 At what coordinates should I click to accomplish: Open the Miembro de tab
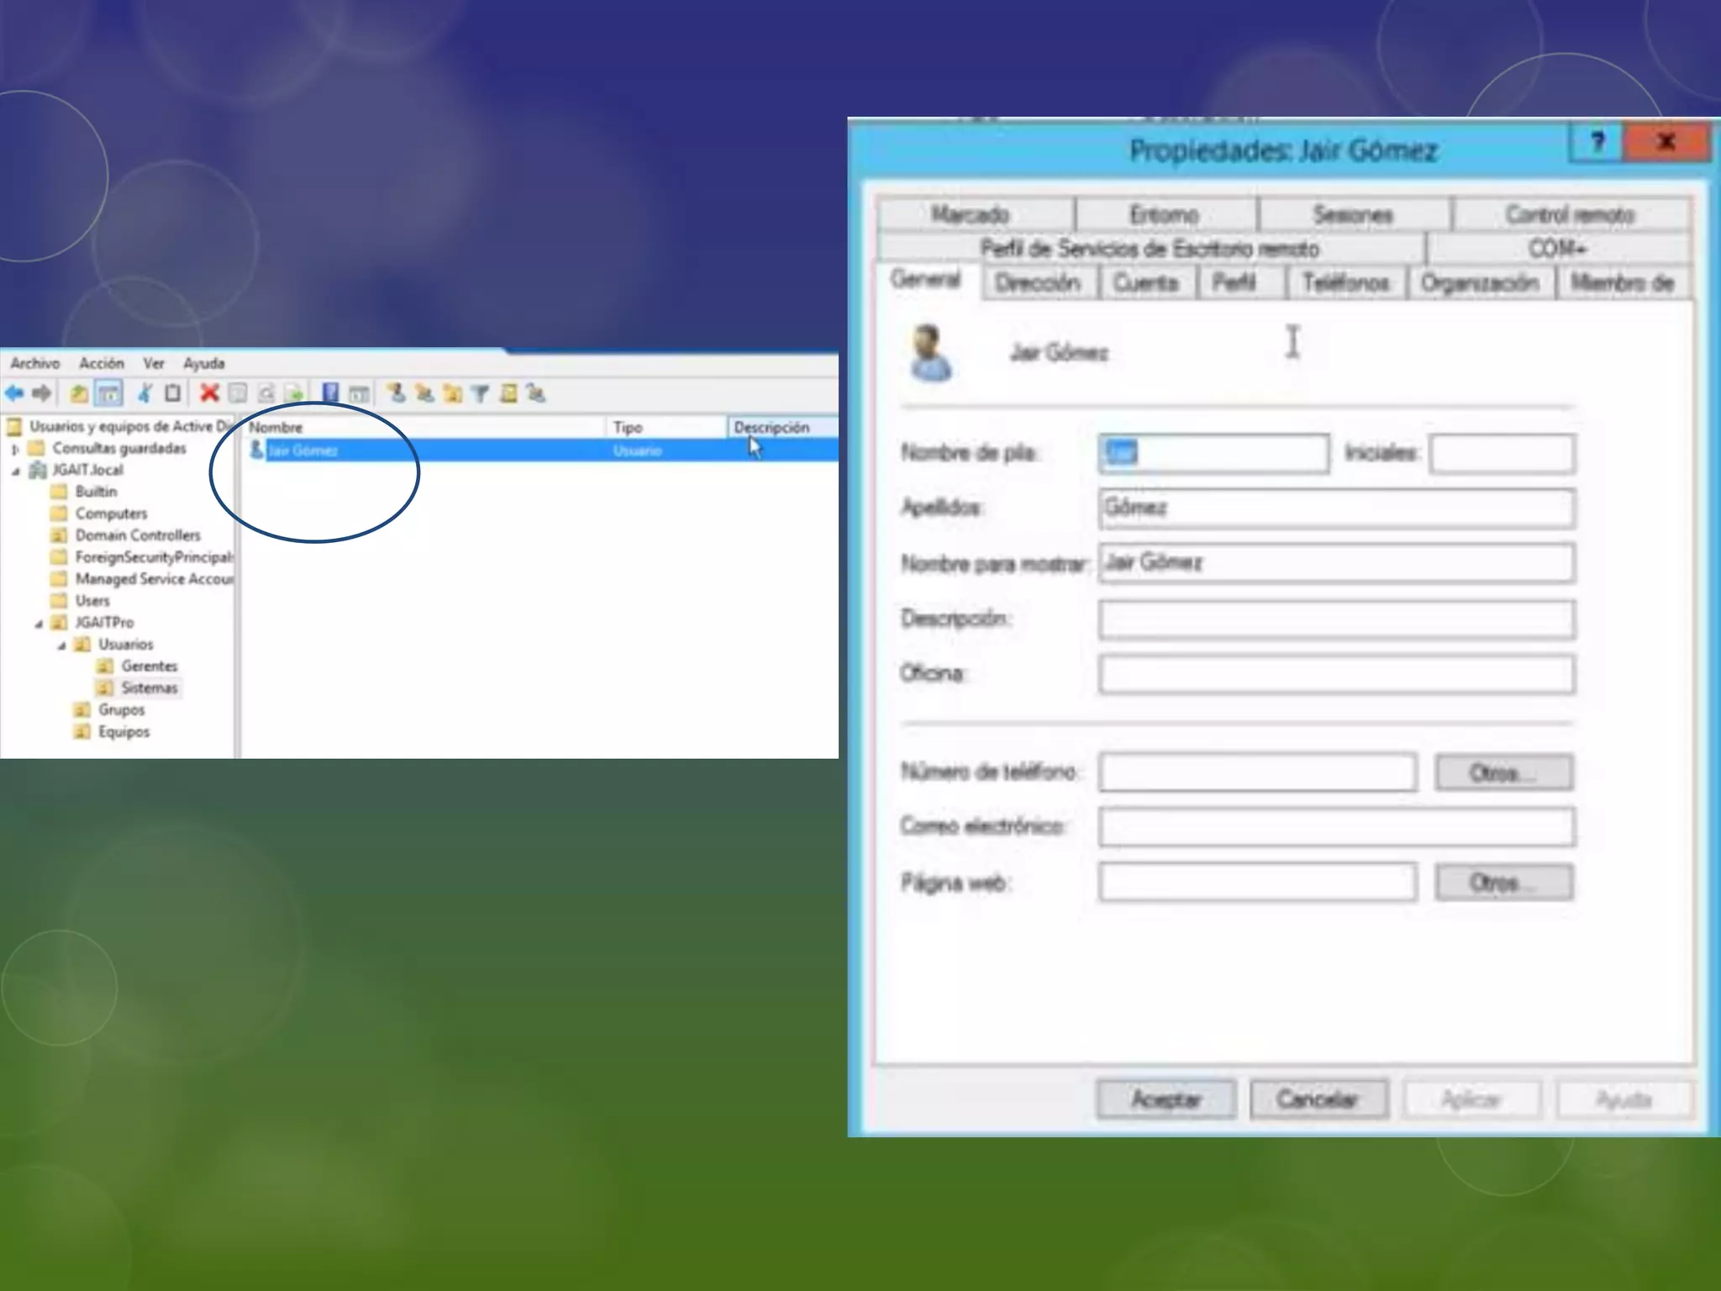point(1622,283)
